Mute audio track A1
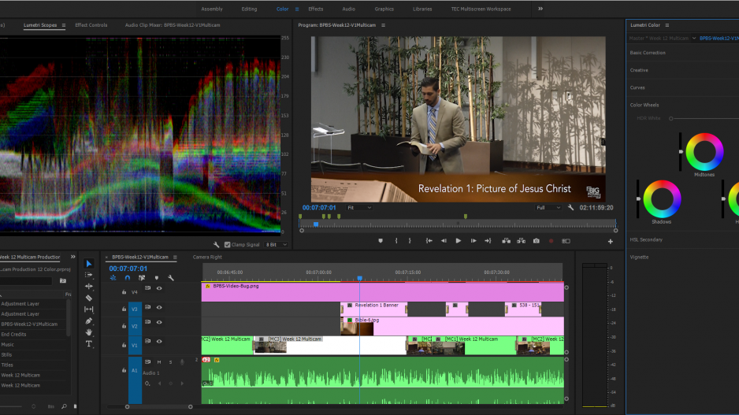739x415 pixels. click(x=159, y=361)
